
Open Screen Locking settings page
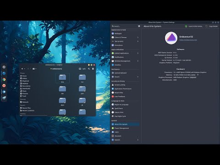pyautogui.click(x=125, y=85)
